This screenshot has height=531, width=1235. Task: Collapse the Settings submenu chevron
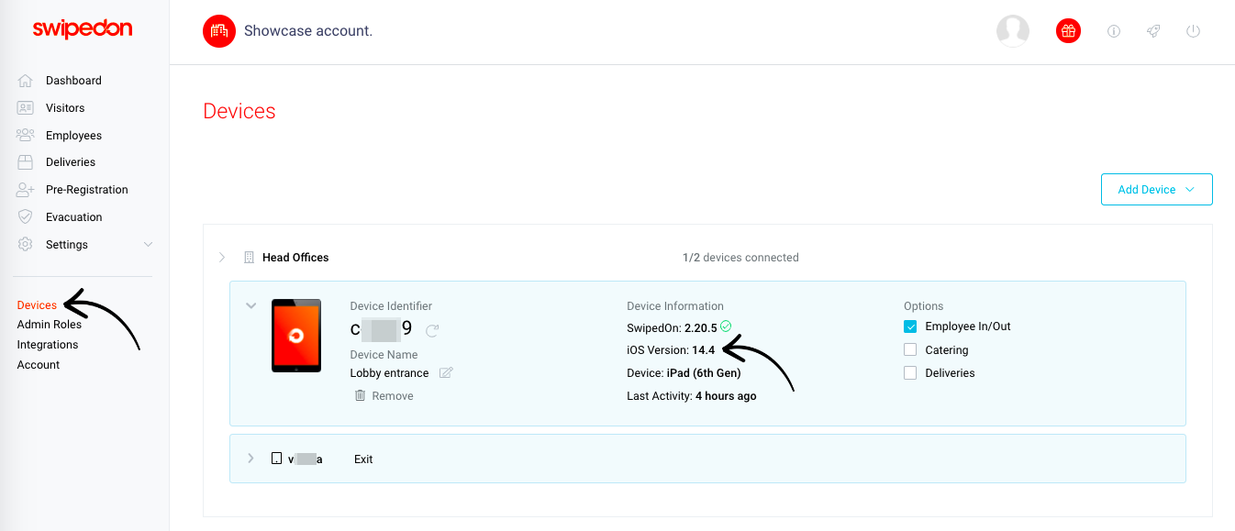[x=148, y=245]
